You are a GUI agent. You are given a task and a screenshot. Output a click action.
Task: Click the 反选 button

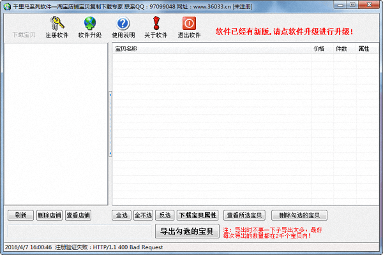[165, 215]
